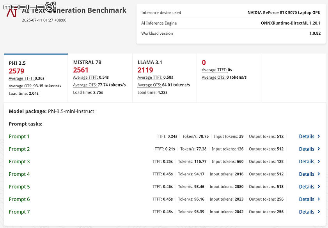This screenshot has width=328, height=228.
Task: Open the Prompt 2 task link
Action: pyautogui.click(x=19, y=149)
